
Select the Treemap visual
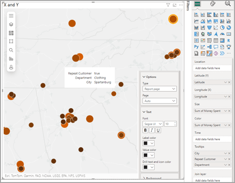[196, 34]
